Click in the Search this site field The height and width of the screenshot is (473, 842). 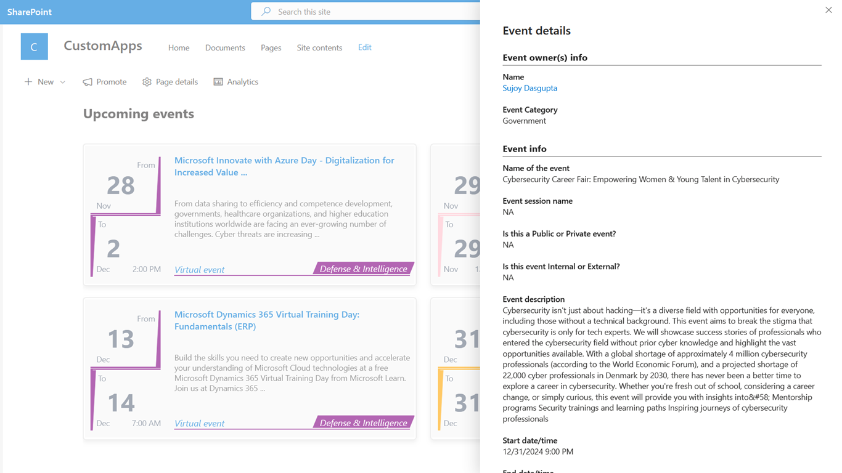tap(370, 12)
